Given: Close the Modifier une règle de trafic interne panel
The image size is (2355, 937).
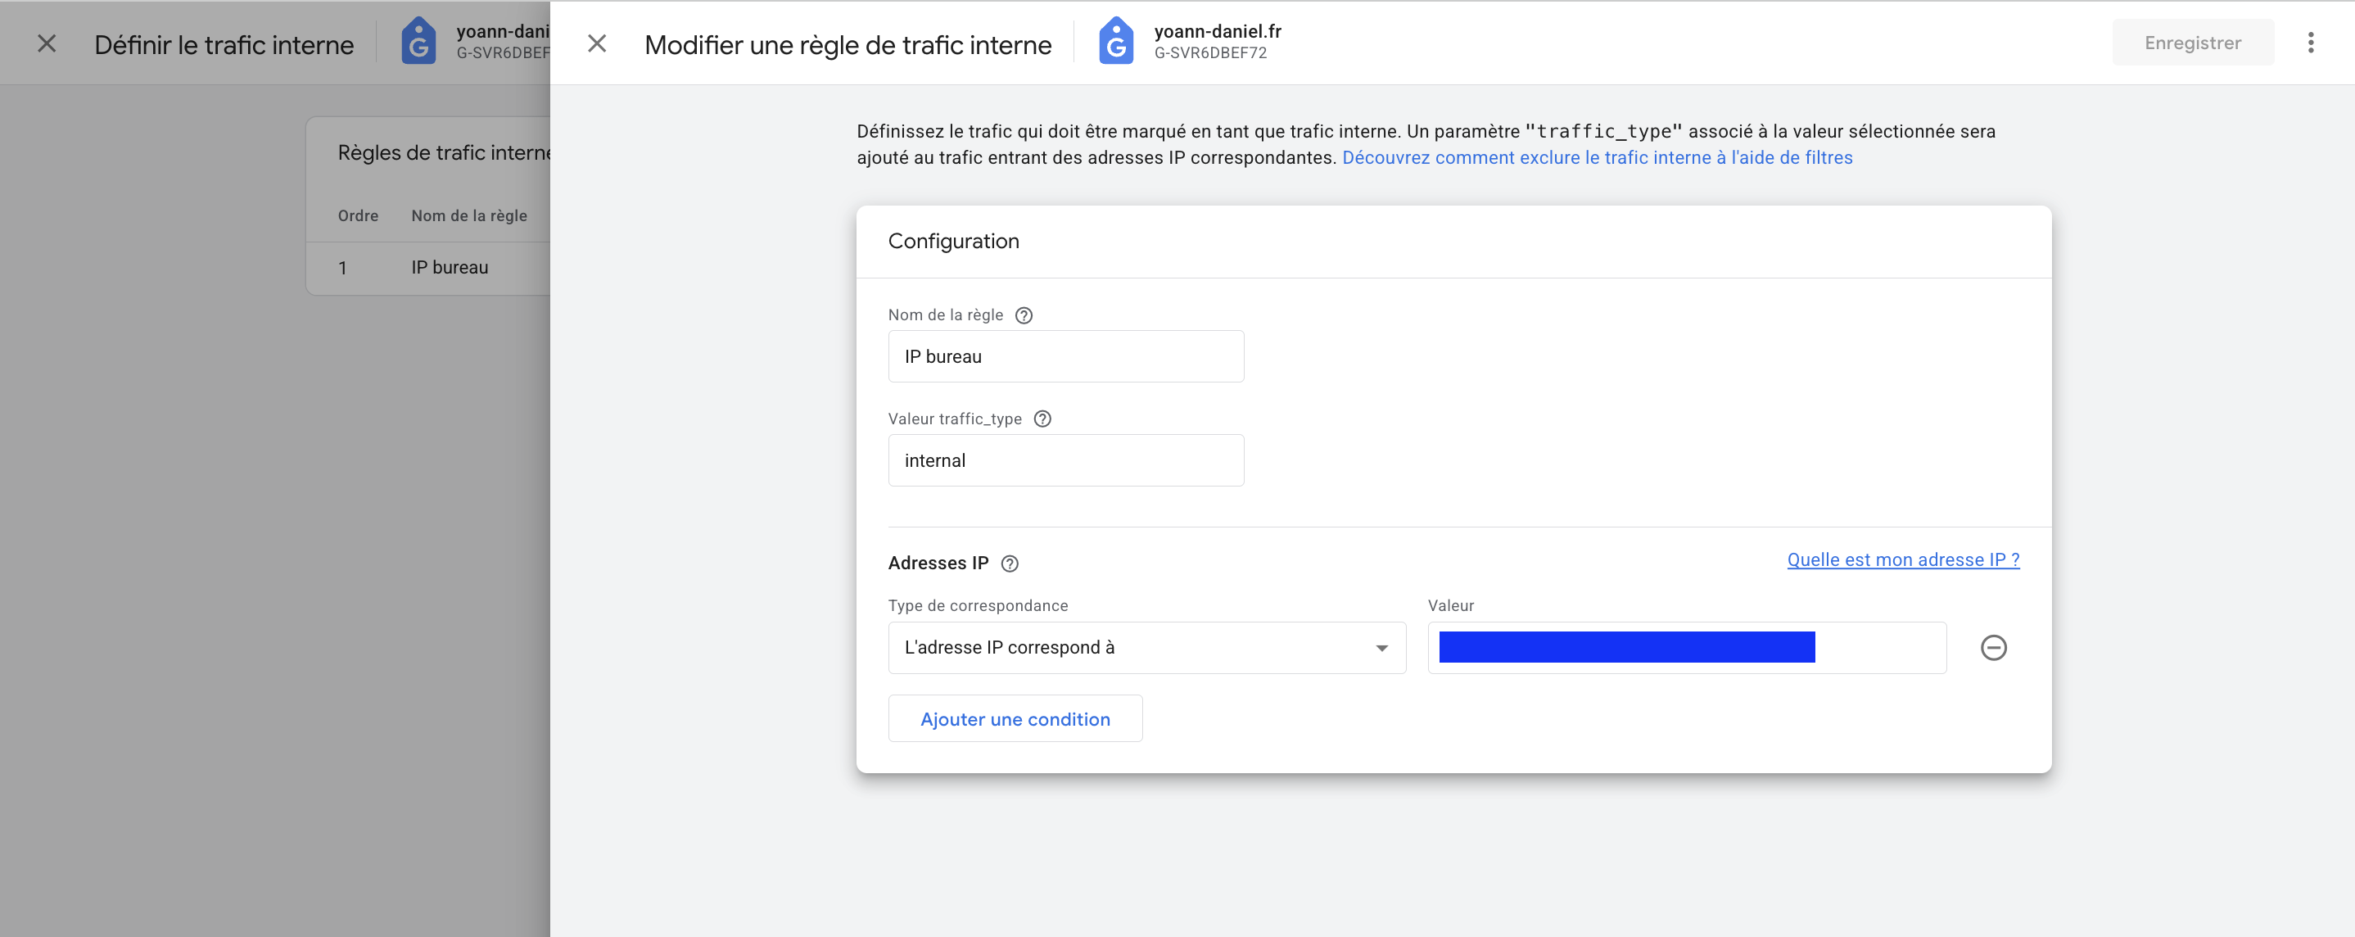Looking at the screenshot, I should click(x=597, y=44).
